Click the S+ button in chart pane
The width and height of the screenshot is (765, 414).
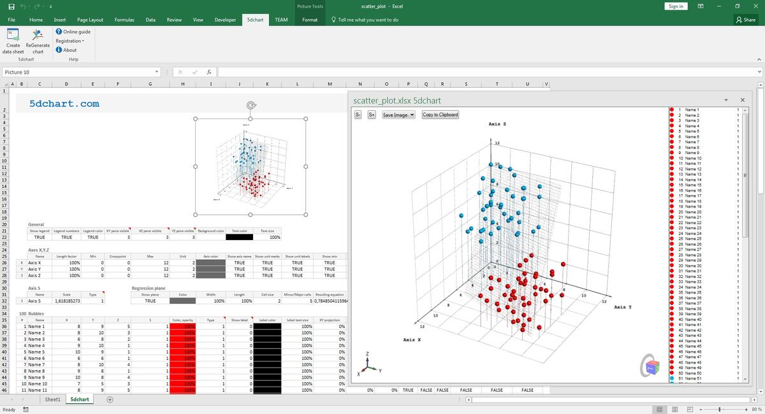(372, 115)
